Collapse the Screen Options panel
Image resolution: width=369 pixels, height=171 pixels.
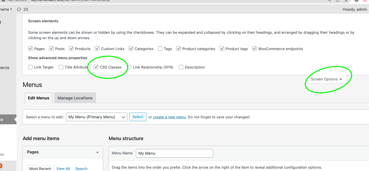[326, 79]
